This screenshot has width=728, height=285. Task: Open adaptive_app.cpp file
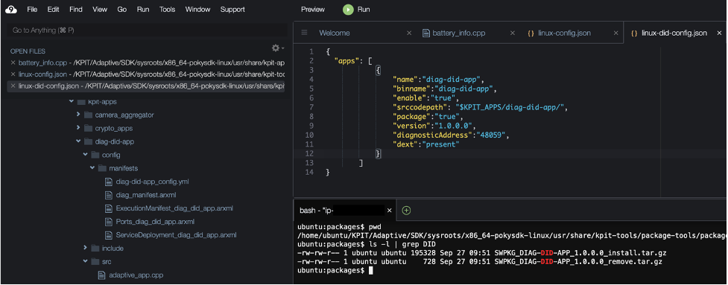136,275
